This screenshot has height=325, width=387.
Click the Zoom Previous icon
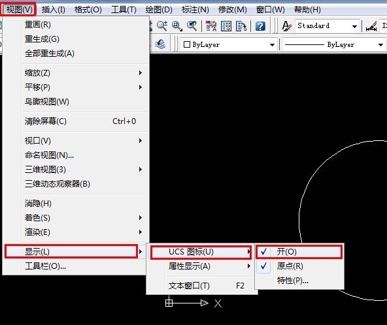[192, 26]
